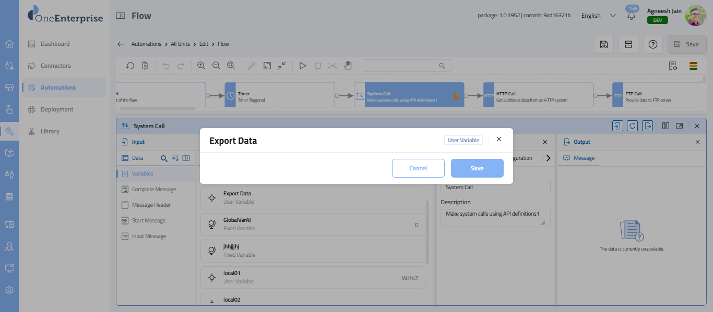Select Complete Message in input list
This screenshot has height=312, width=713.
coord(153,190)
